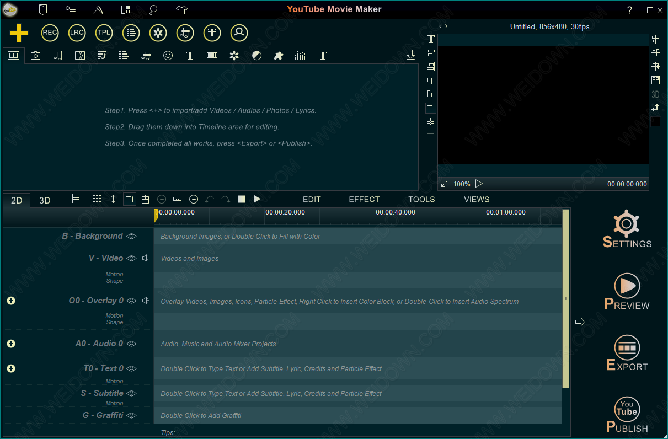This screenshot has width=668, height=439.
Task: Click the smiley face icons tab
Action: (x=168, y=55)
